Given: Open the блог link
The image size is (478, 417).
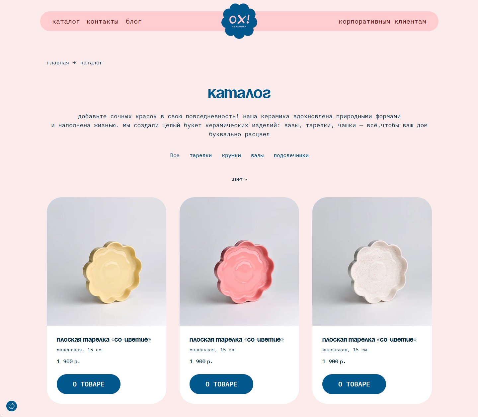Looking at the screenshot, I should pos(134,22).
